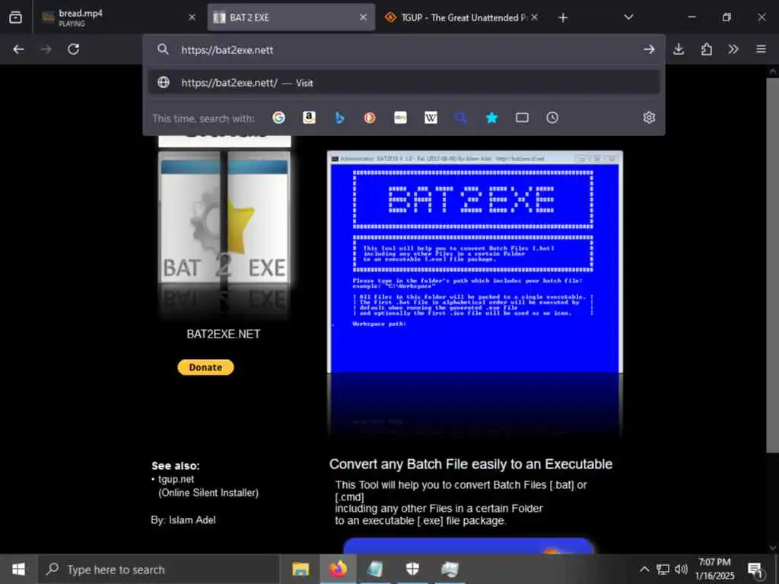The width and height of the screenshot is (779, 584).
Task: Go back to previous page
Action: coord(18,49)
